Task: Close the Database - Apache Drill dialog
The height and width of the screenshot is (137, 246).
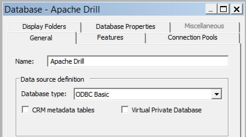Action: [237, 9]
